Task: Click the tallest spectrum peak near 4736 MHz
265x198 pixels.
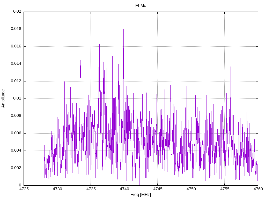Action: (99, 24)
